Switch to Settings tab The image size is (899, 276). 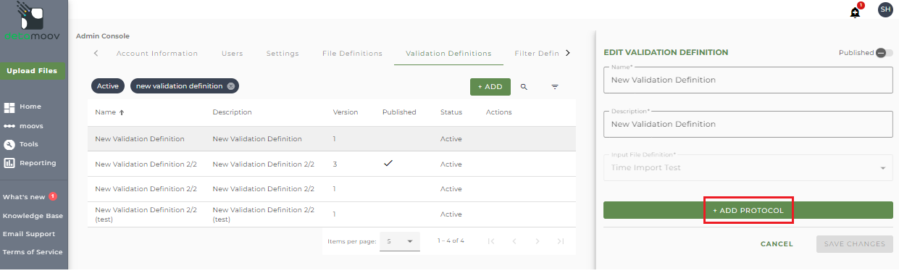(x=283, y=54)
